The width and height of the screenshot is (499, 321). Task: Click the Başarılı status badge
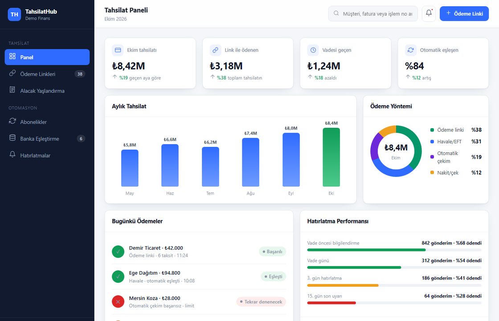click(x=272, y=252)
